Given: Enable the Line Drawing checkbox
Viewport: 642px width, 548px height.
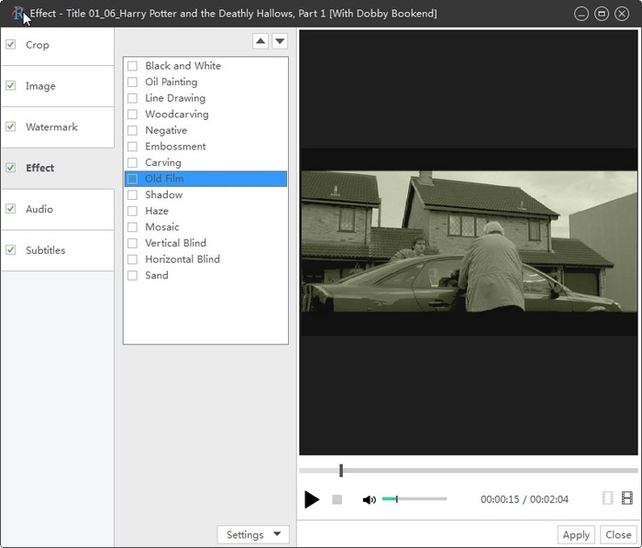Looking at the screenshot, I should click(x=132, y=98).
